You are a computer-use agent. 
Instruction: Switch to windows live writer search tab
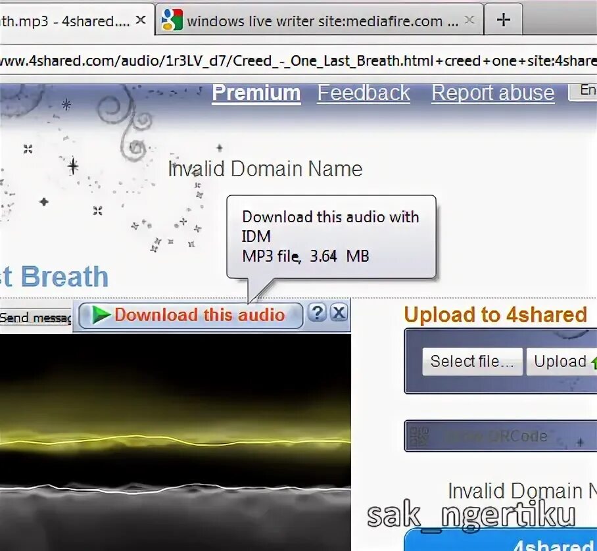[319, 20]
